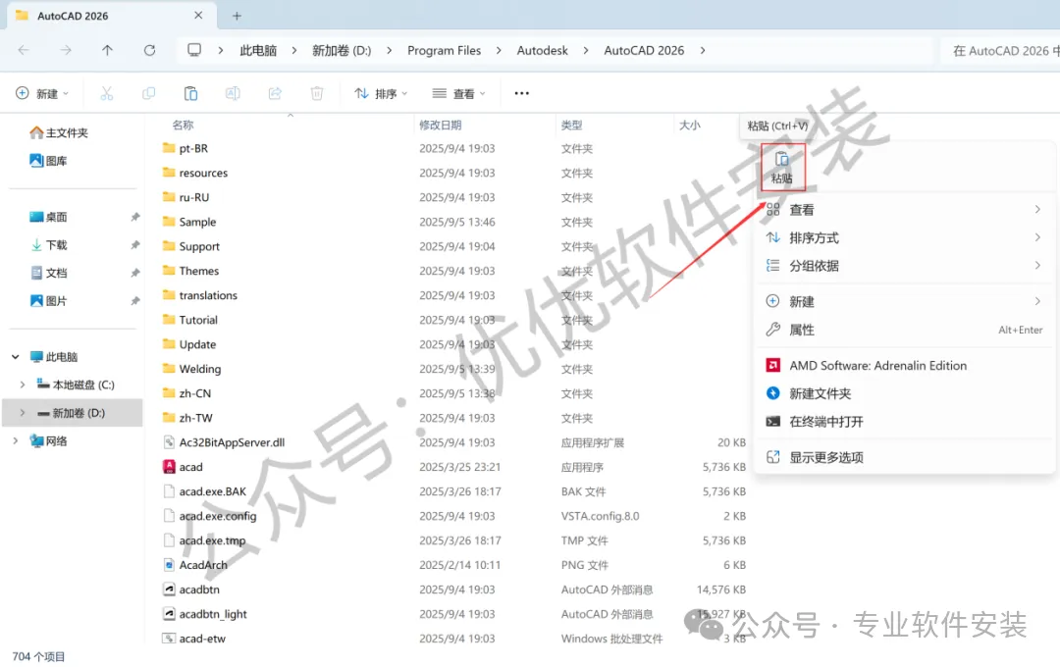Choose AMD Software: Adrenalin Edition entry
Image resolution: width=1060 pixels, height=667 pixels.
[x=905, y=366]
